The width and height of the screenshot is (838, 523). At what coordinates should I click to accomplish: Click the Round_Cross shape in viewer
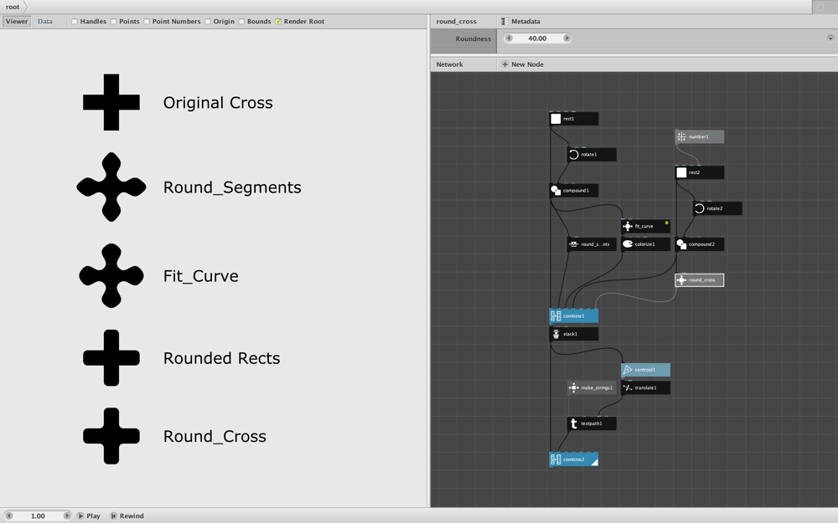pyautogui.click(x=111, y=436)
